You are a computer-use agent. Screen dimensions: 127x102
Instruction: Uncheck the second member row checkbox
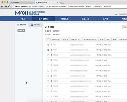48,50
